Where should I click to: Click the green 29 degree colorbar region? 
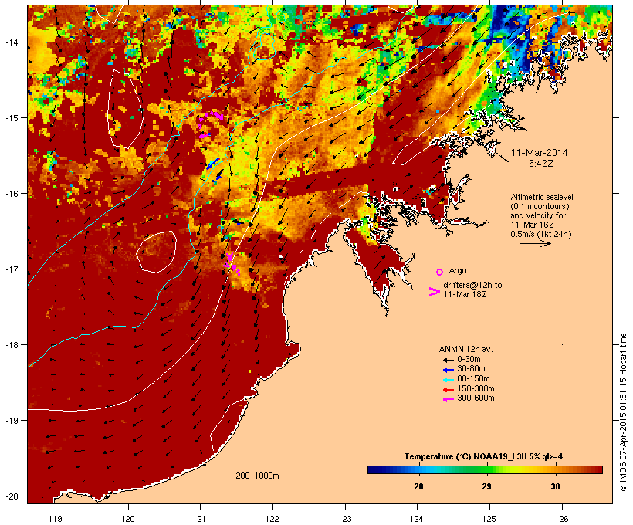pyautogui.click(x=486, y=469)
